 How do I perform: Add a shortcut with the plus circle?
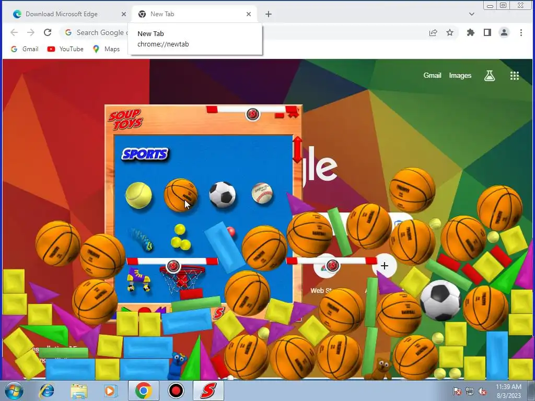tap(385, 266)
